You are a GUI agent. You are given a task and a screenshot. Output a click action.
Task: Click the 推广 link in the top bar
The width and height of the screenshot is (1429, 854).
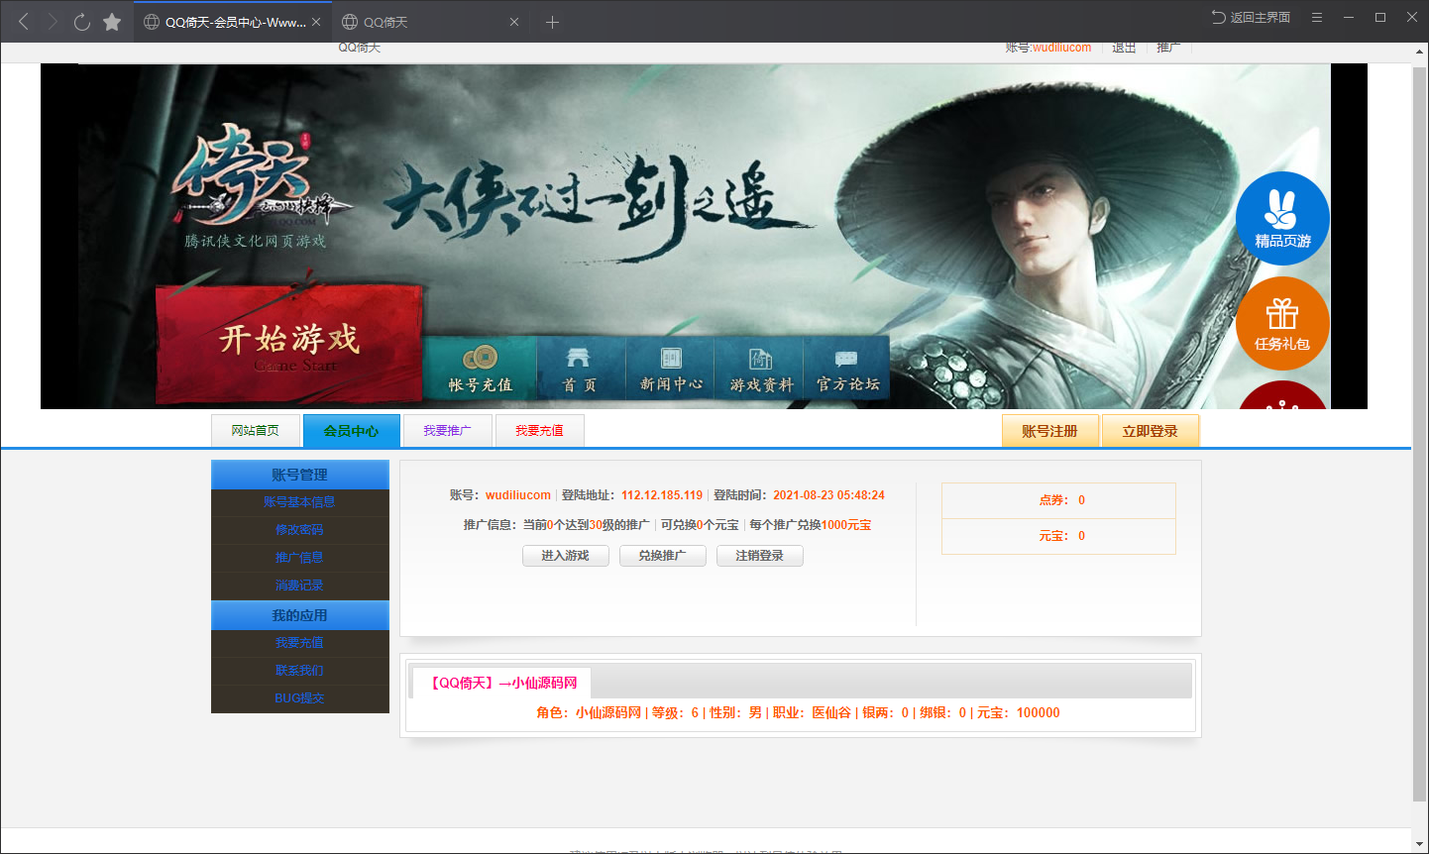coord(1168,48)
